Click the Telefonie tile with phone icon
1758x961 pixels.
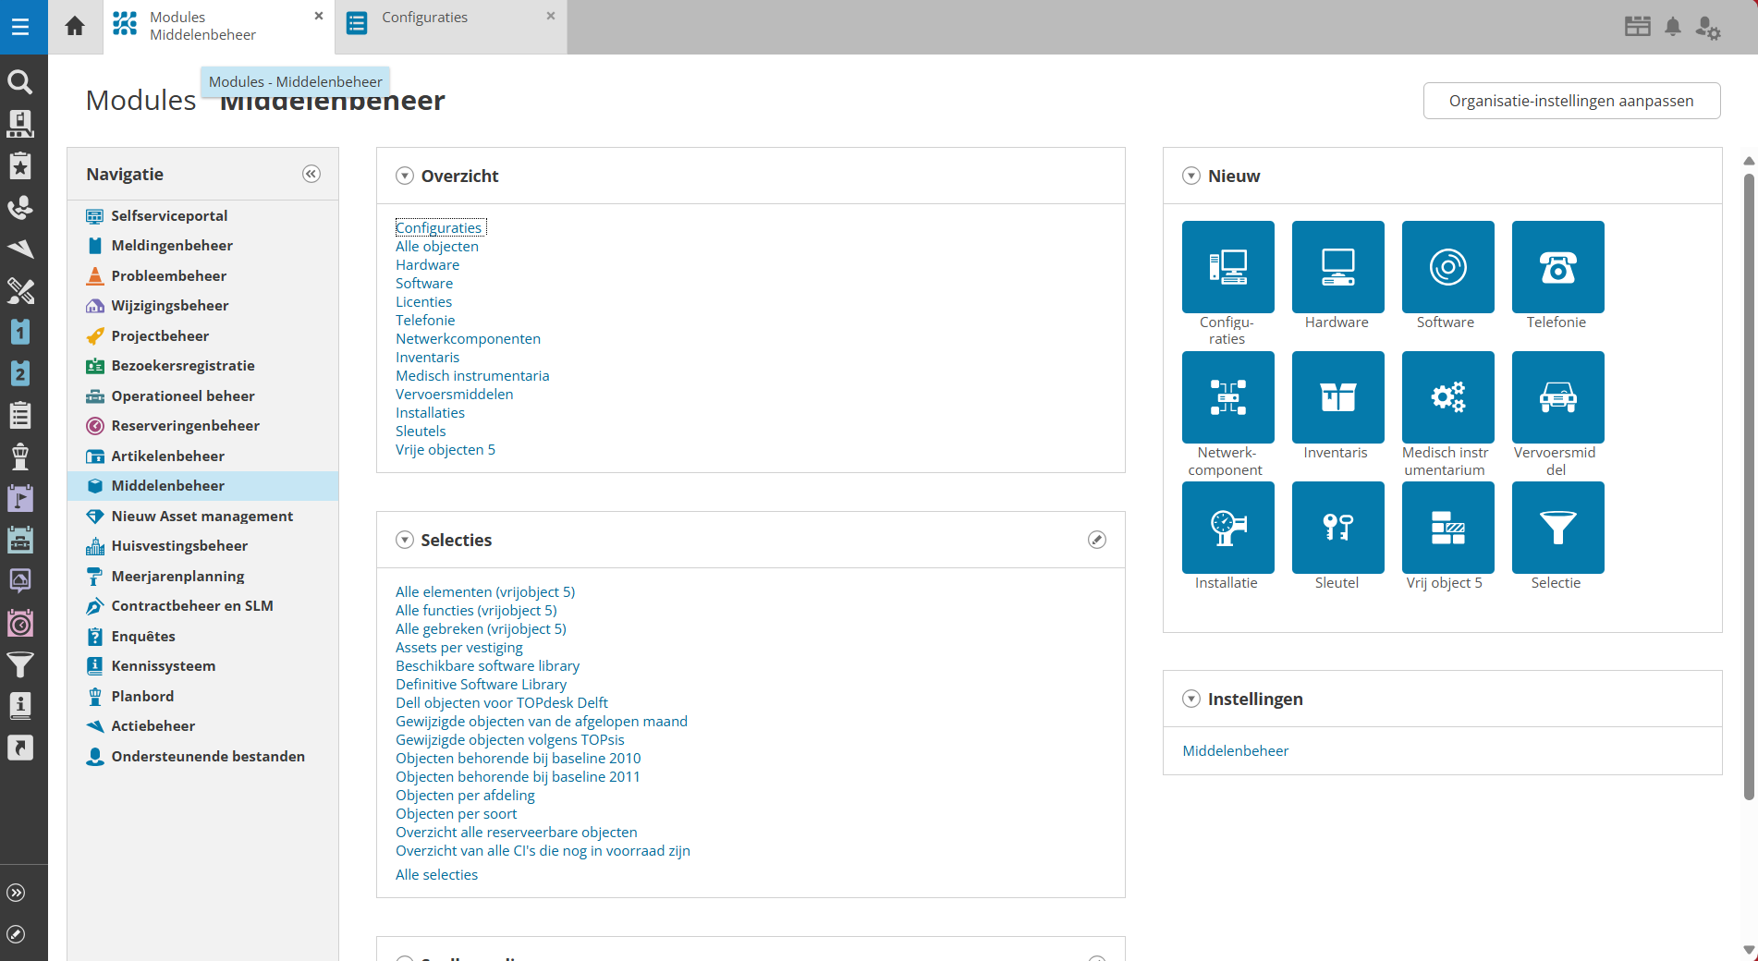pyautogui.click(x=1557, y=267)
